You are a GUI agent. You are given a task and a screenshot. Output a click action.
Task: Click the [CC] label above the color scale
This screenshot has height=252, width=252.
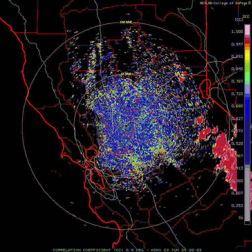[x=239, y=19]
